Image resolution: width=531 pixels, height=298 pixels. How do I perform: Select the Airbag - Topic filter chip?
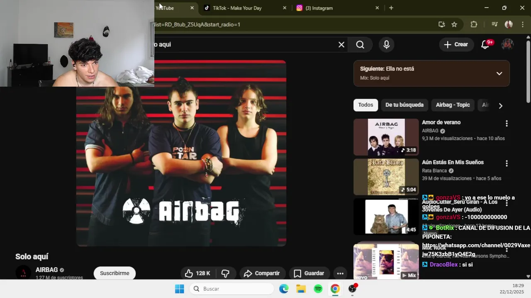click(453, 105)
